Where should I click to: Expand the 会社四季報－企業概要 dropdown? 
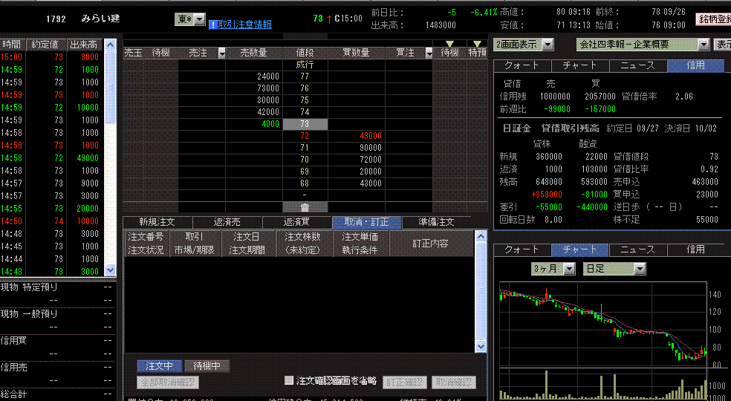point(703,45)
